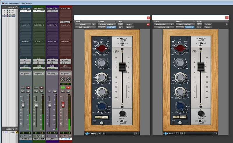This screenshot has height=143, width=233.
Task: Toggle input monitoring on Acu Gtr track
Action: 23,87
